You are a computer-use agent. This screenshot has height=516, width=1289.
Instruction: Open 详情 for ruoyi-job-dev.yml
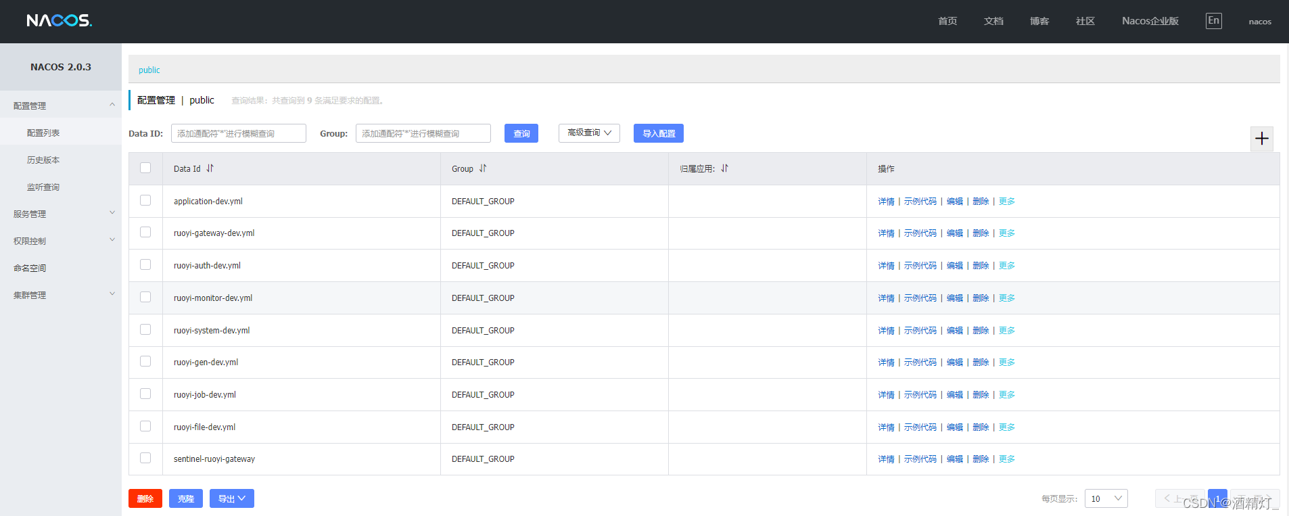coord(886,395)
